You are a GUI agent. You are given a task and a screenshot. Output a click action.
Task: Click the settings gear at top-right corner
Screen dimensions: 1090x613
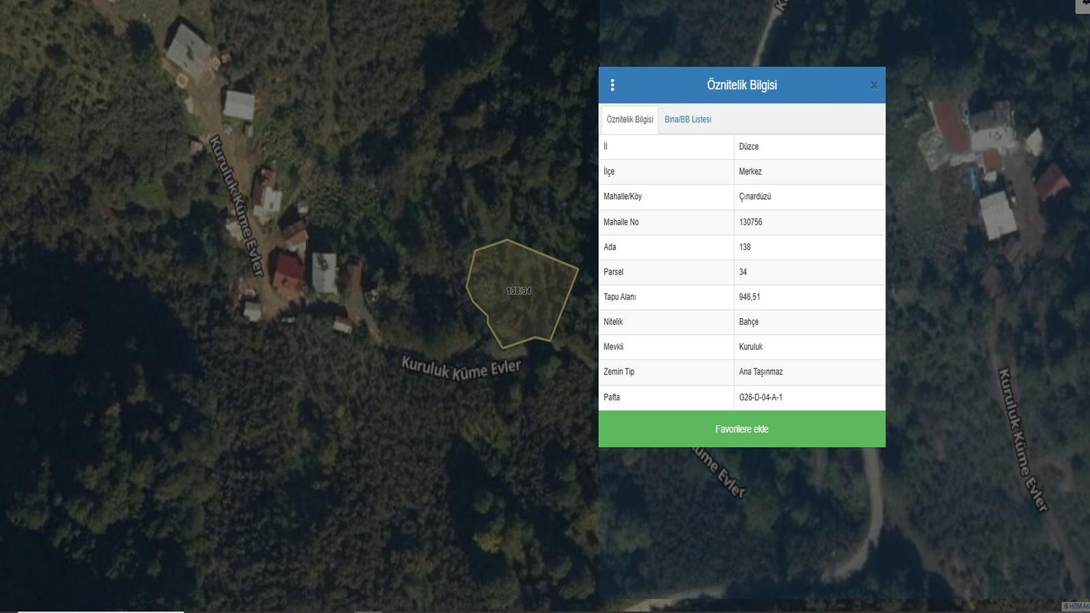pyautogui.click(x=1084, y=3)
